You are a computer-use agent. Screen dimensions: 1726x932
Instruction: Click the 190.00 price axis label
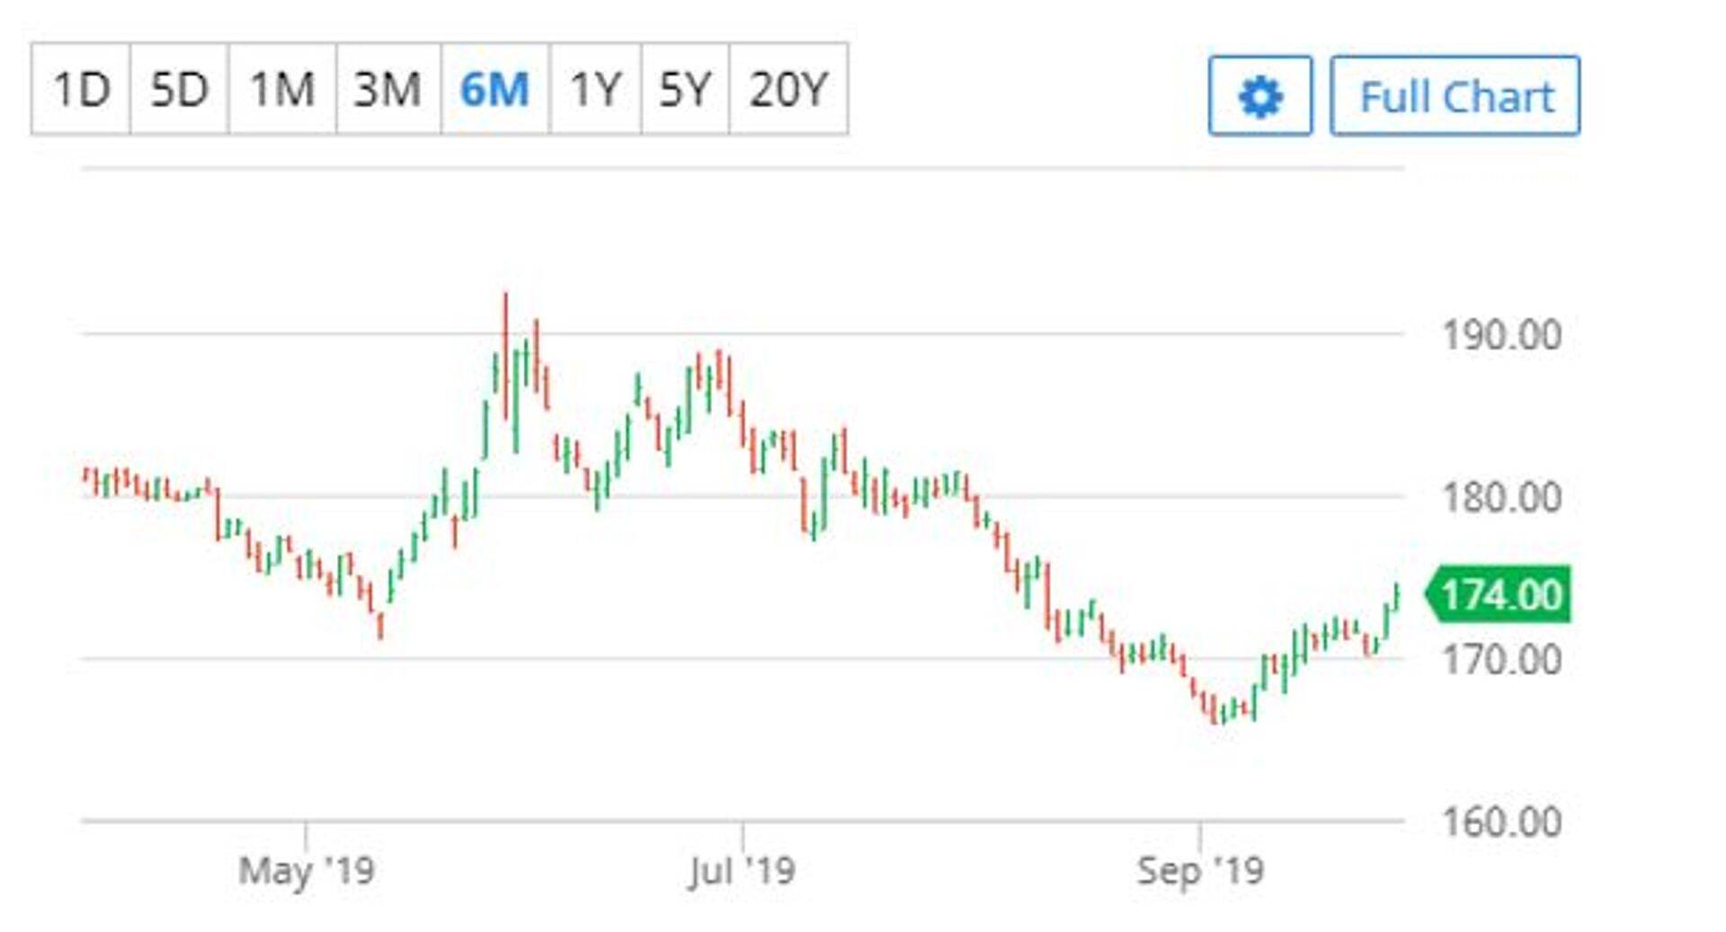pos(1501,336)
